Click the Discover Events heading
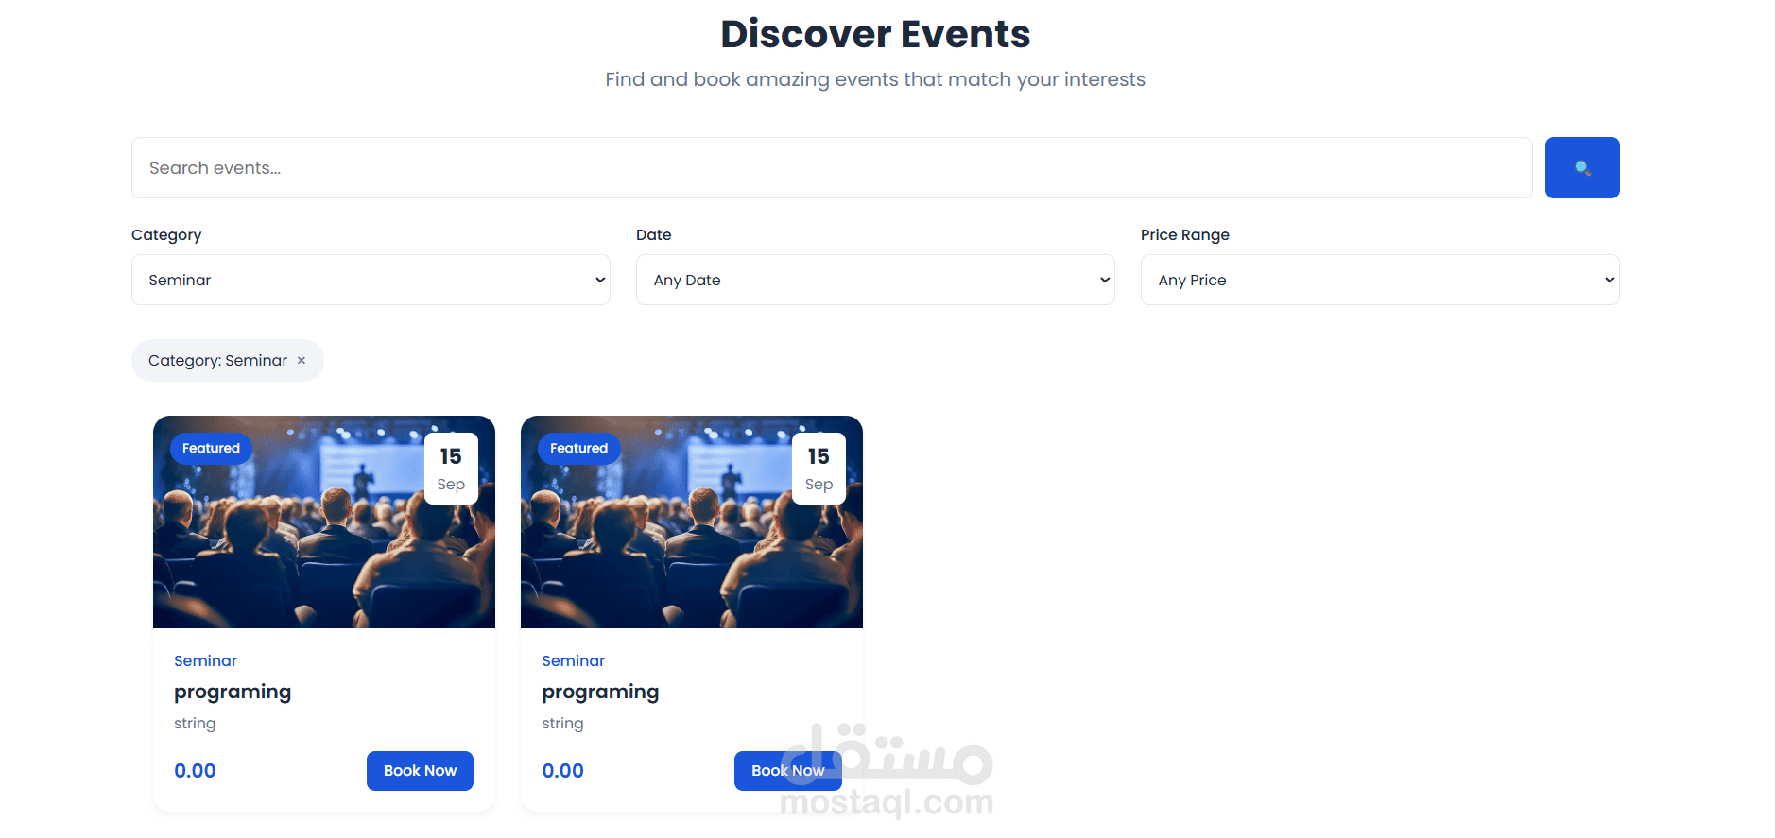The height and width of the screenshot is (838, 1775). coord(875,34)
